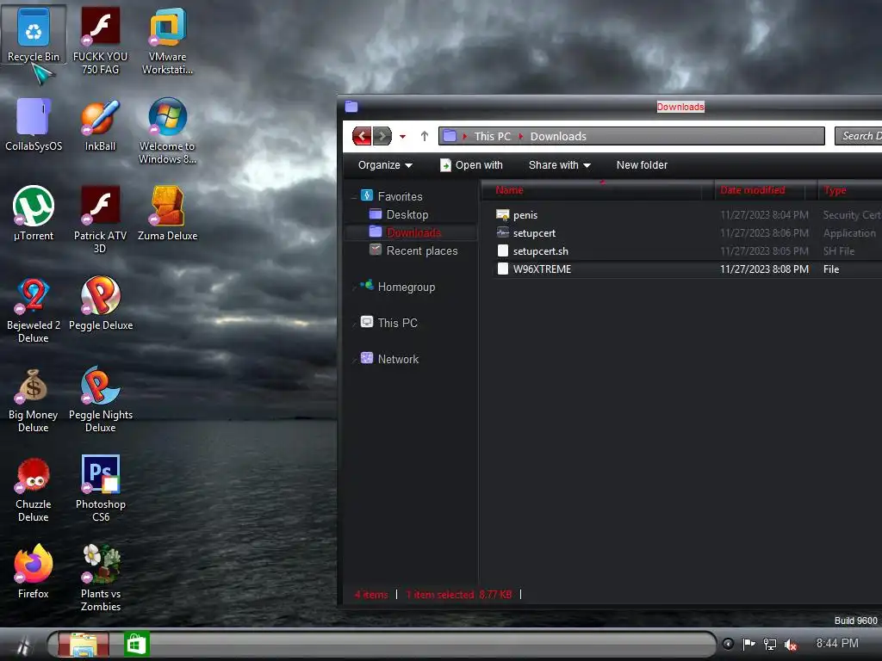Click the This PC breadcrumb in address bar

[492, 137]
